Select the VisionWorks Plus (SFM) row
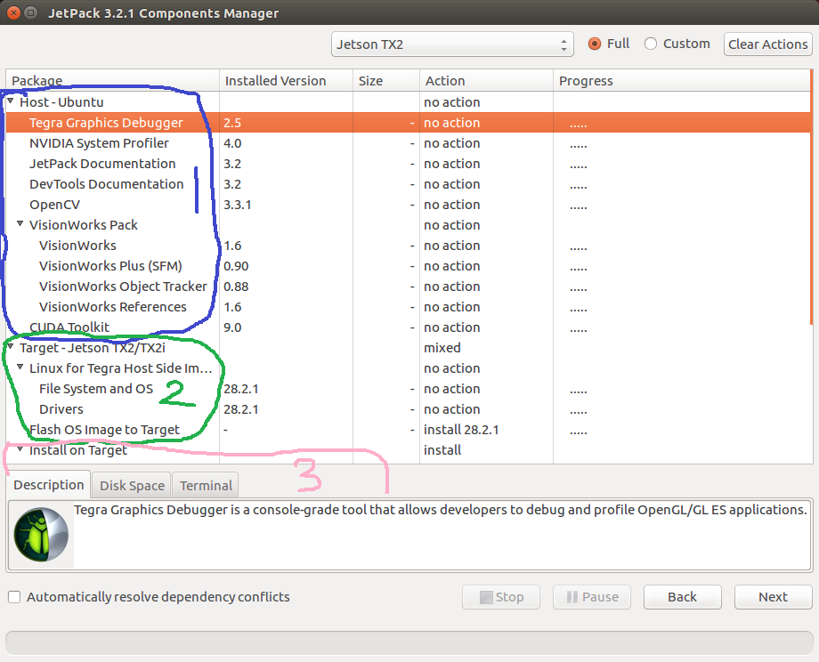The width and height of the screenshot is (819, 662). 408,266
